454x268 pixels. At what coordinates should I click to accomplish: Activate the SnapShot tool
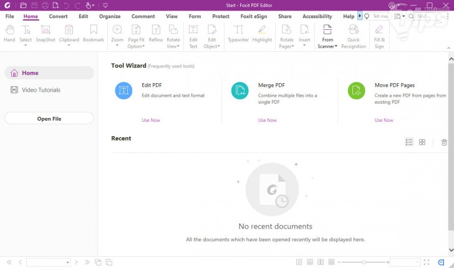tap(46, 34)
